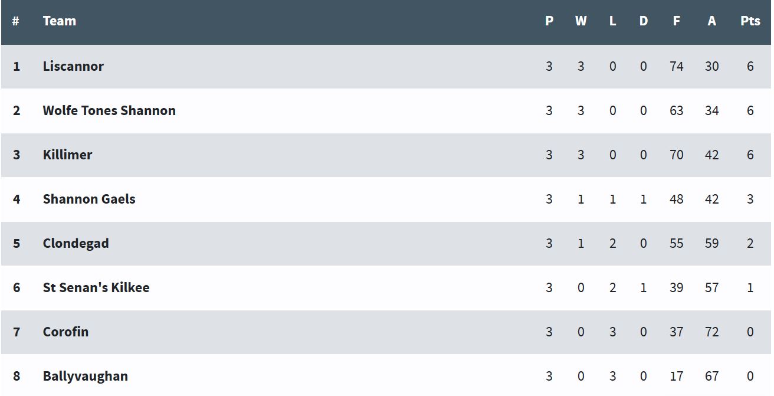Select the Wolfe Tones Shannon team name
This screenshot has height=396, width=774.
pos(109,110)
